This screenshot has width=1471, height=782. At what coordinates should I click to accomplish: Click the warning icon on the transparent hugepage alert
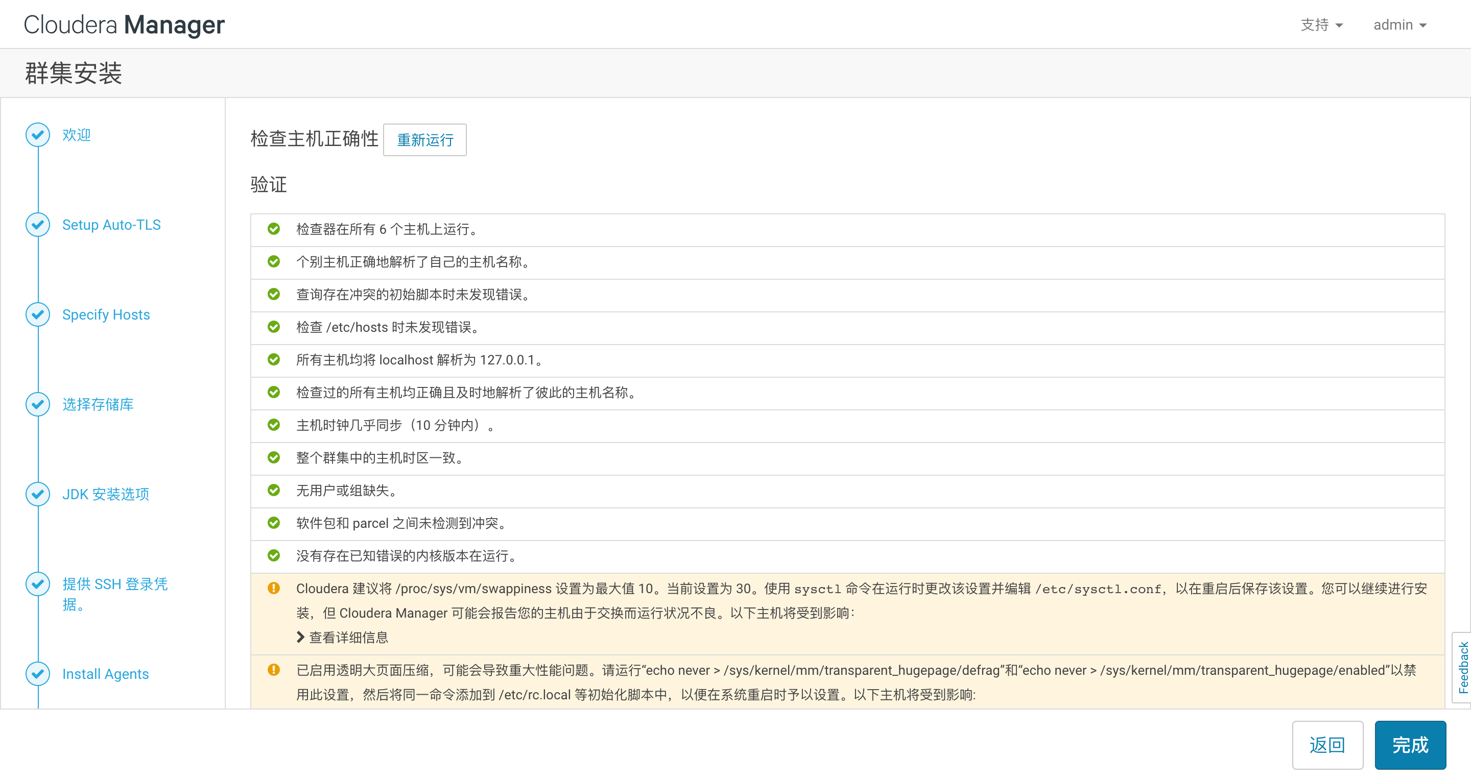[275, 670]
